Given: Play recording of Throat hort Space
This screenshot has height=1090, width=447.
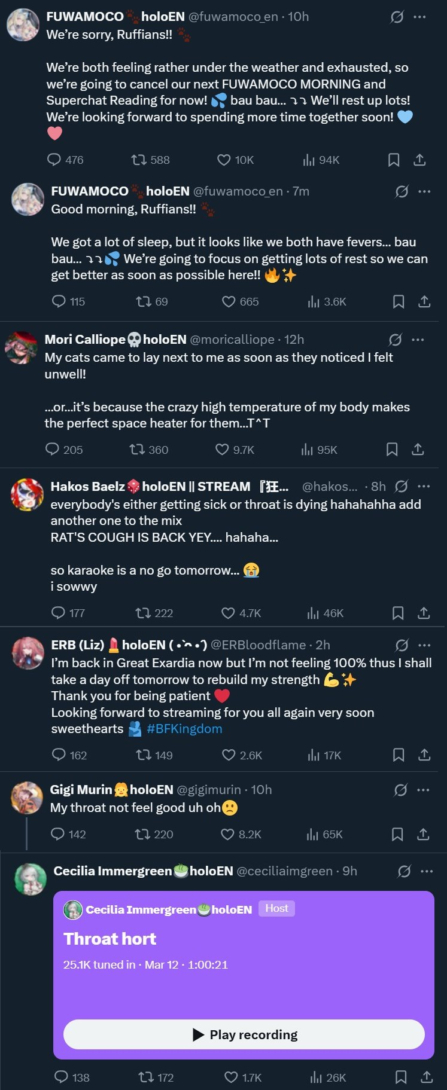Looking at the screenshot, I should point(244,1034).
